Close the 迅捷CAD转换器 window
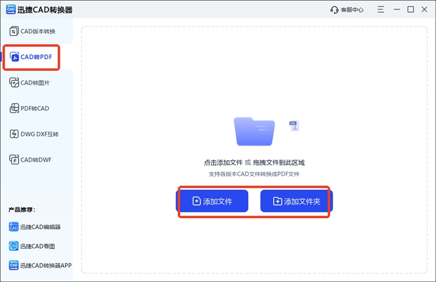 tap(425, 10)
